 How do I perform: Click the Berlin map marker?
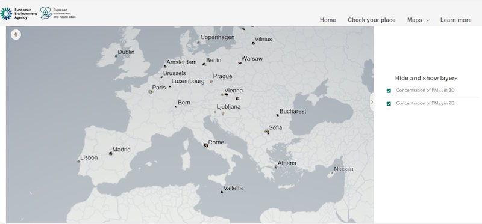click(204, 64)
